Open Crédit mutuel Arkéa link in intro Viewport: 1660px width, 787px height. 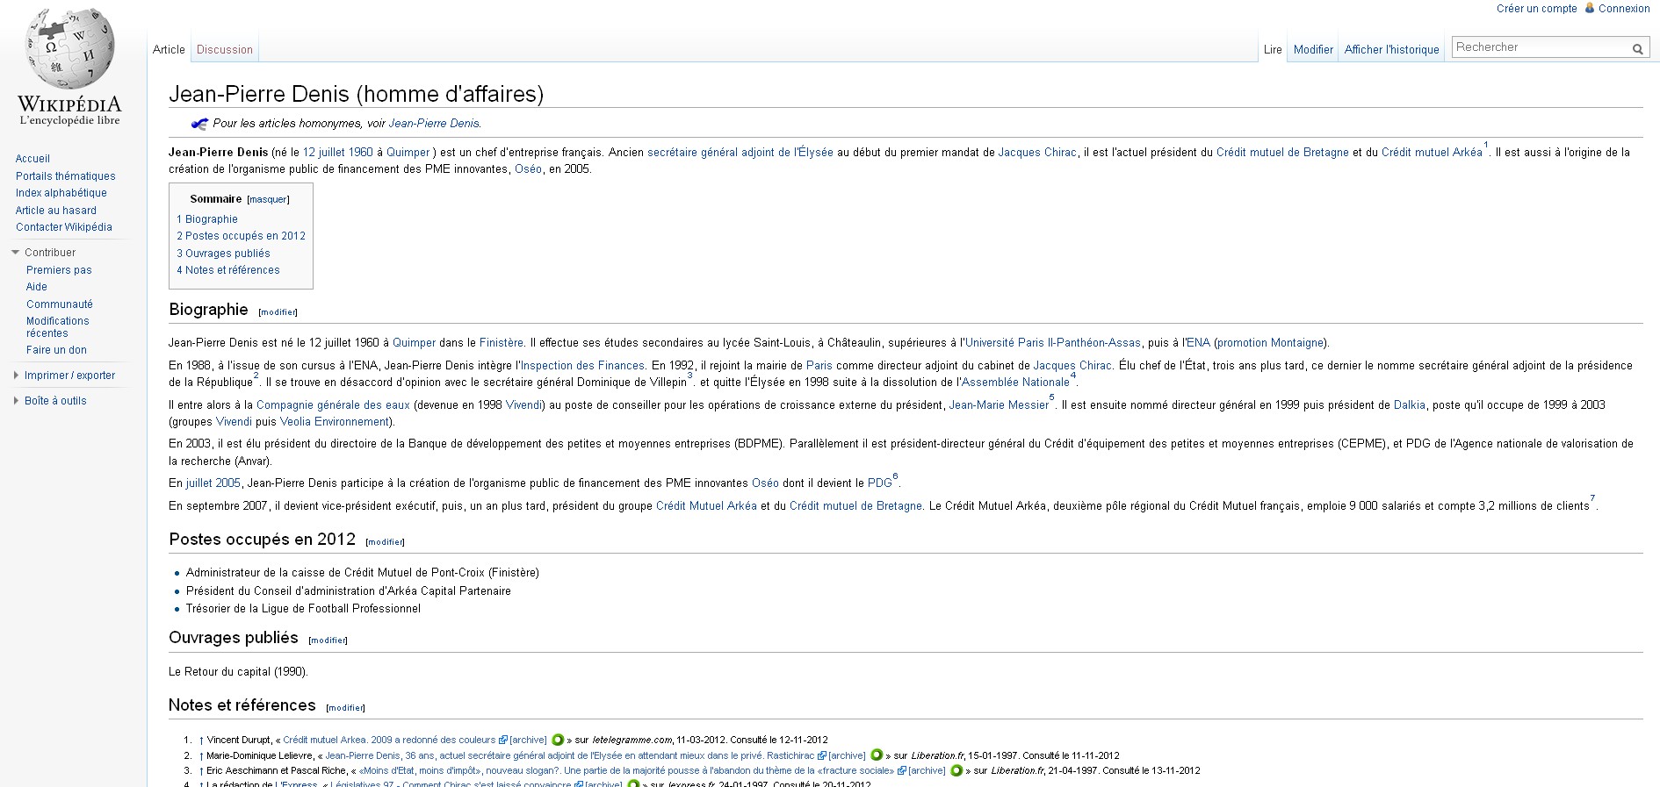click(x=1432, y=153)
